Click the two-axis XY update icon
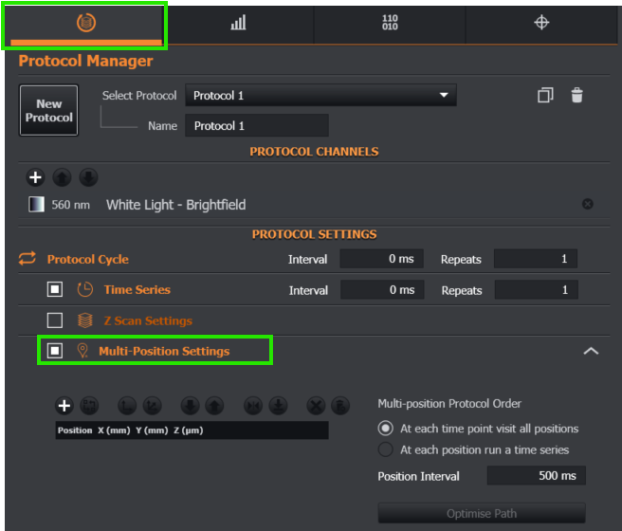 [x=127, y=406]
